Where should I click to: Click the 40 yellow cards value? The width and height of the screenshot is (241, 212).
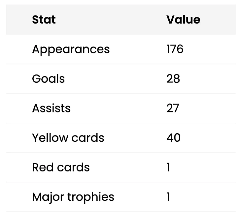click(174, 138)
